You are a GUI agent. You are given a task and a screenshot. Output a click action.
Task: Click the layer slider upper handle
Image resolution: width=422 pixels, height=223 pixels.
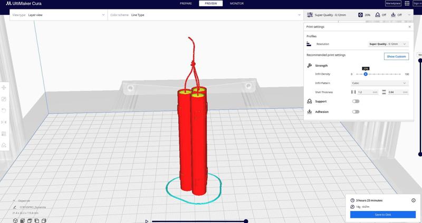(x=420, y=60)
